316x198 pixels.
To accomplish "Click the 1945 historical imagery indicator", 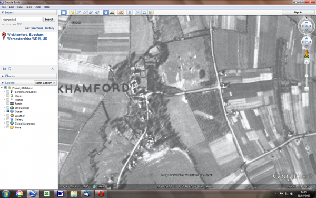I will (x=101, y=186).
